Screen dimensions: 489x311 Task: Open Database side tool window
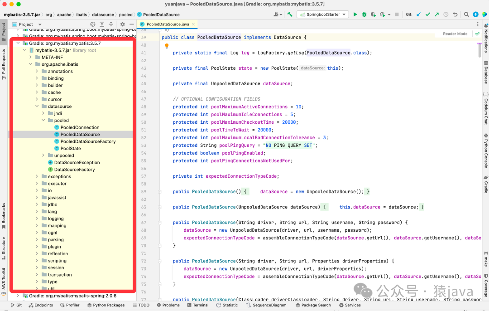[x=485, y=73]
